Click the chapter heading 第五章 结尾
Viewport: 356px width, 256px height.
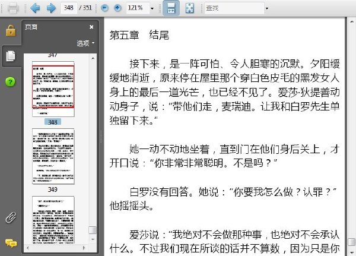coord(139,36)
